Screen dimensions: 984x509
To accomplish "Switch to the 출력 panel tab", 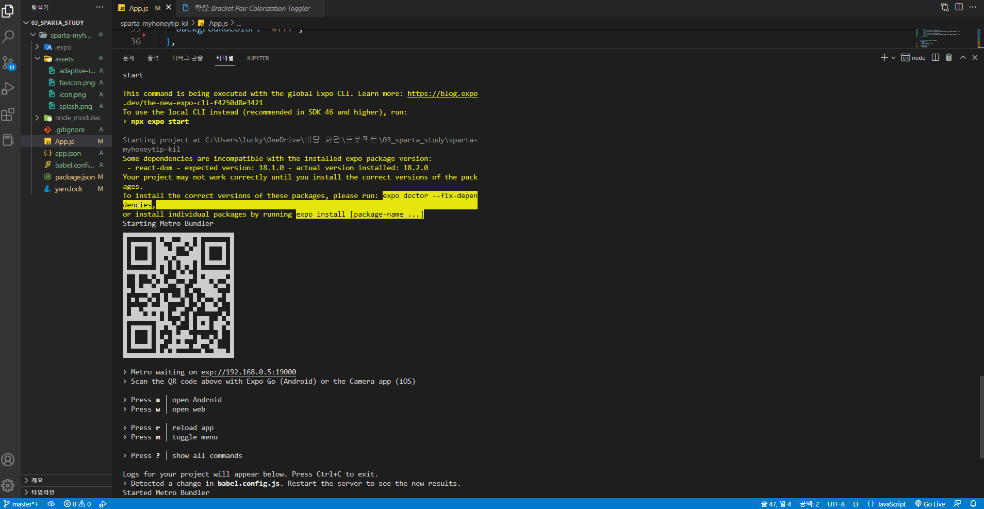I will pos(153,58).
